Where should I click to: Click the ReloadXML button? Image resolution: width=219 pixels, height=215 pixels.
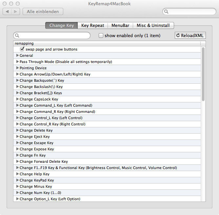click(190, 35)
